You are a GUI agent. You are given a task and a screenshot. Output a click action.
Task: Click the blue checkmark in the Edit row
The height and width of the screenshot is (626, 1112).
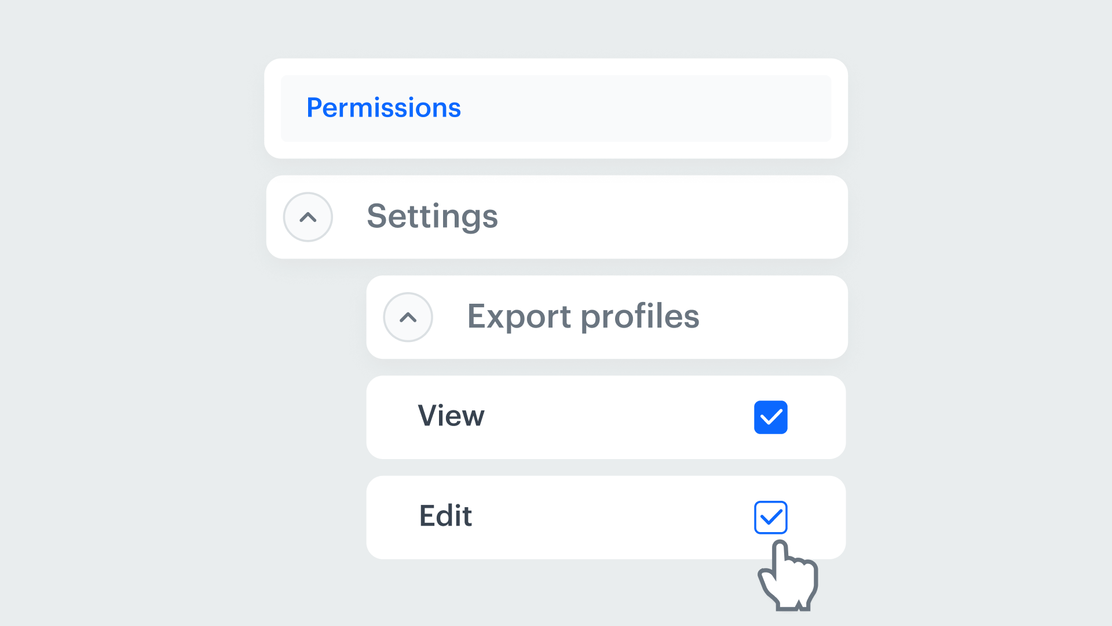click(770, 517)
